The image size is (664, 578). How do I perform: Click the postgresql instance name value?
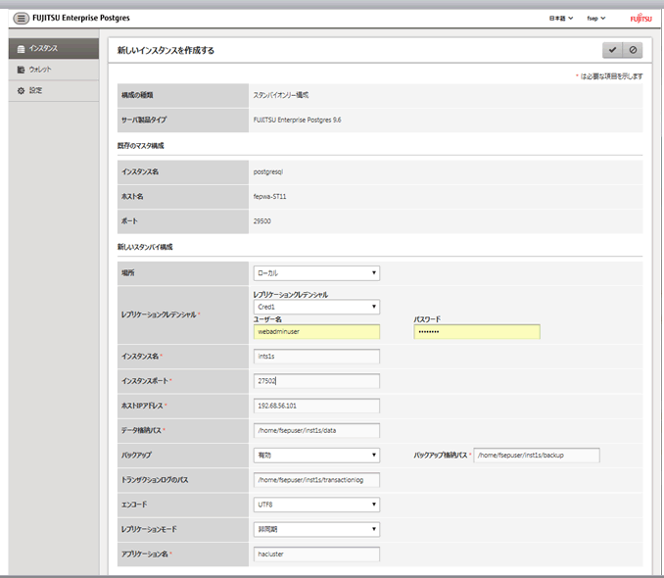click(x=268, y=172)
